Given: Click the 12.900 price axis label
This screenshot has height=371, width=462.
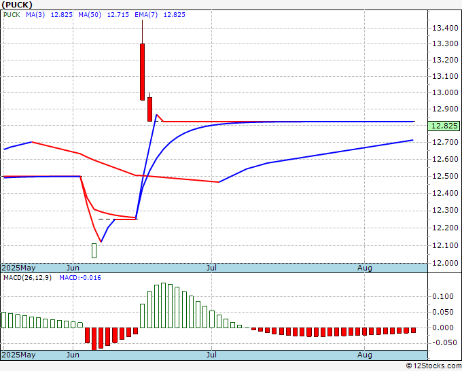Looking at the screenshot, I should click(x=445, y=109).
